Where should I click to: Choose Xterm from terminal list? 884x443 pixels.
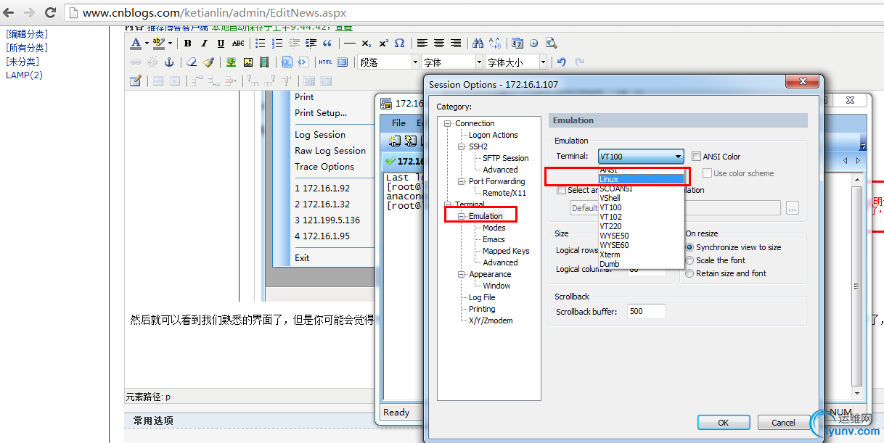pyautogui.click(x=641, y=254)
